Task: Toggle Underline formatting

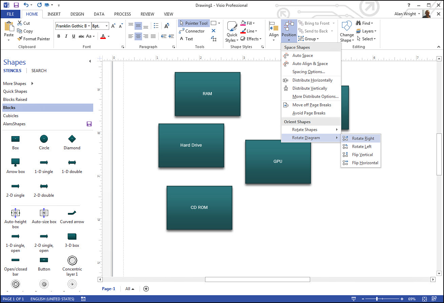Action: tap(74, 36)
